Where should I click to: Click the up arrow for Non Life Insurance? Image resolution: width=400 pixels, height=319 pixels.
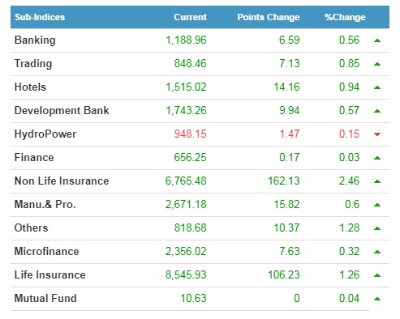(x=377, y=181)
